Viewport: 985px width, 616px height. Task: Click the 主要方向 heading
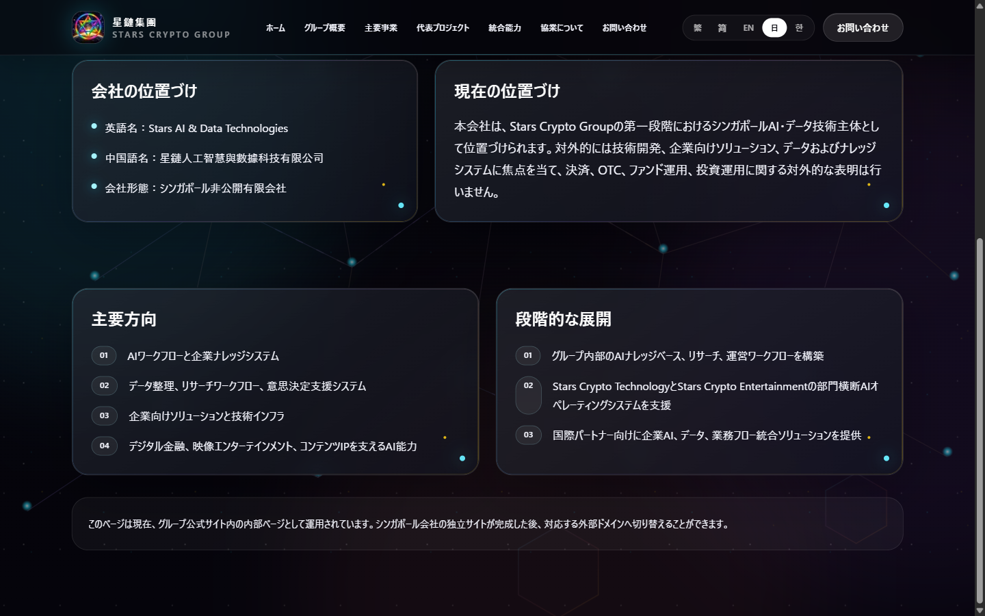tap(124, 320)
